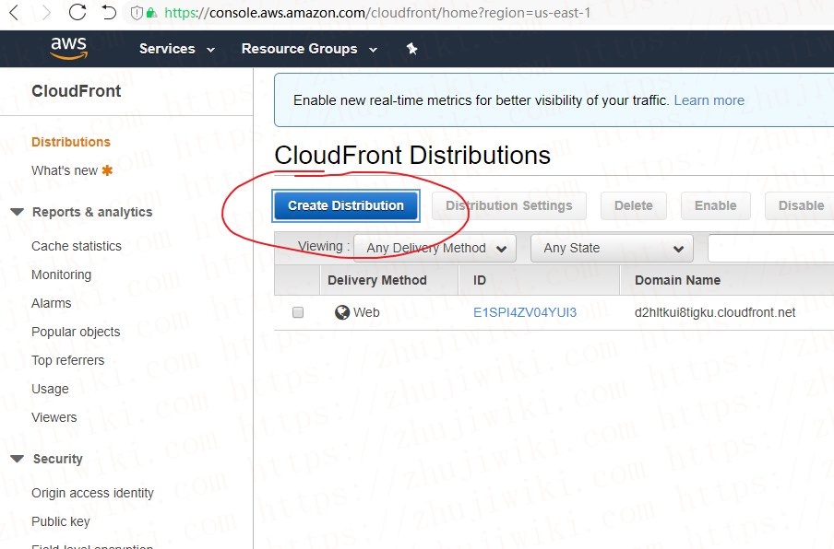Collapse the Security sidebar section
The image size is (834, 549).
[17, 459]
